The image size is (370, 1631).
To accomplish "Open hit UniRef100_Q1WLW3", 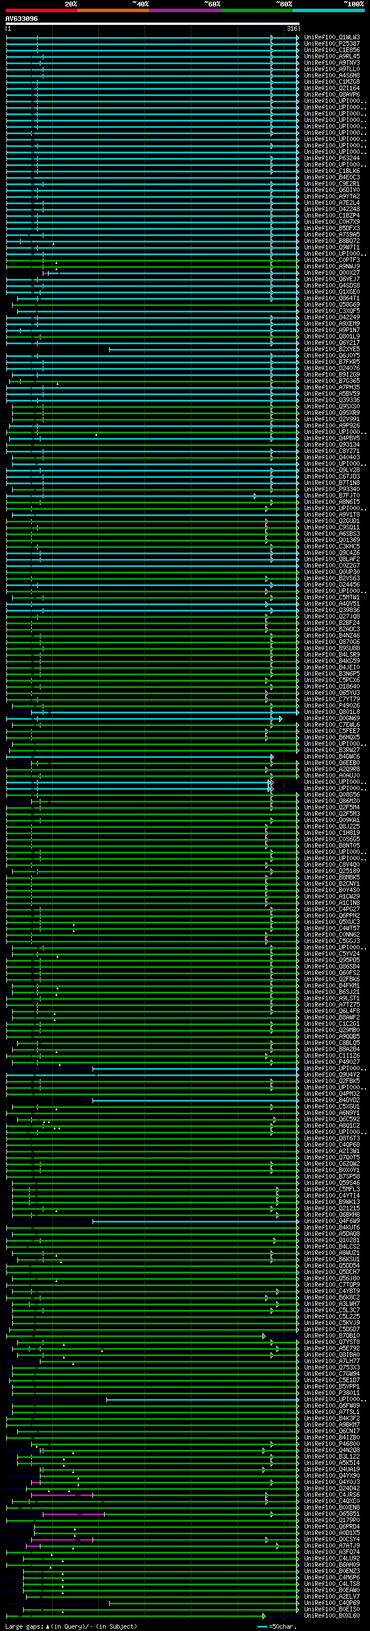I will [332, 38].
